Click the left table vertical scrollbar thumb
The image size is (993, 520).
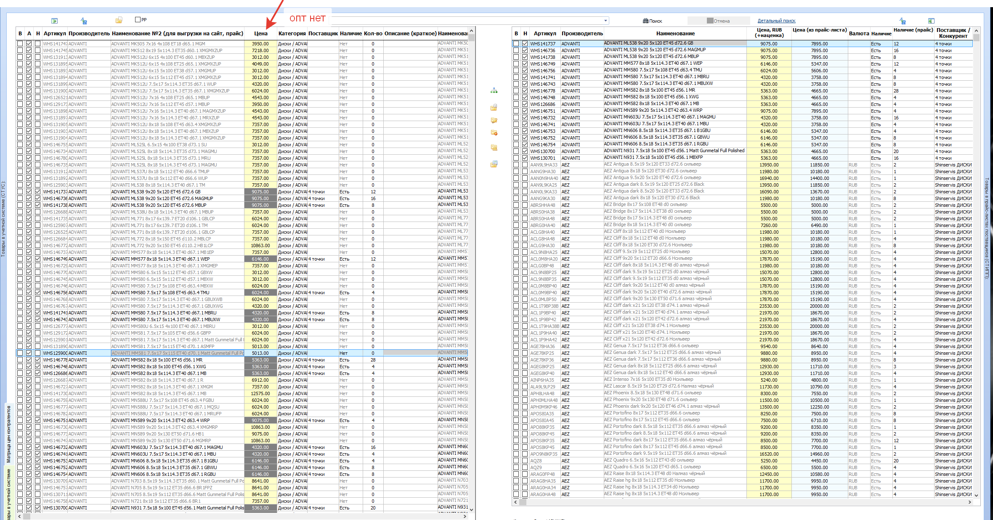(x=472, y=38)
